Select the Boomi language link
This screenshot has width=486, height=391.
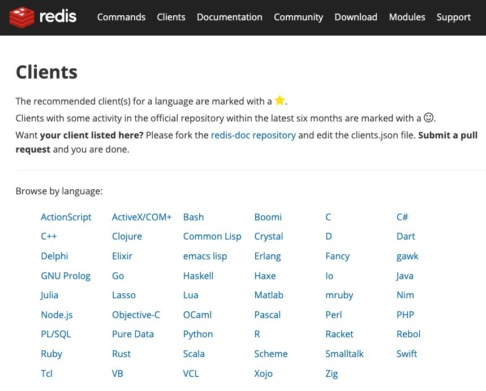(x=268, y=217)
